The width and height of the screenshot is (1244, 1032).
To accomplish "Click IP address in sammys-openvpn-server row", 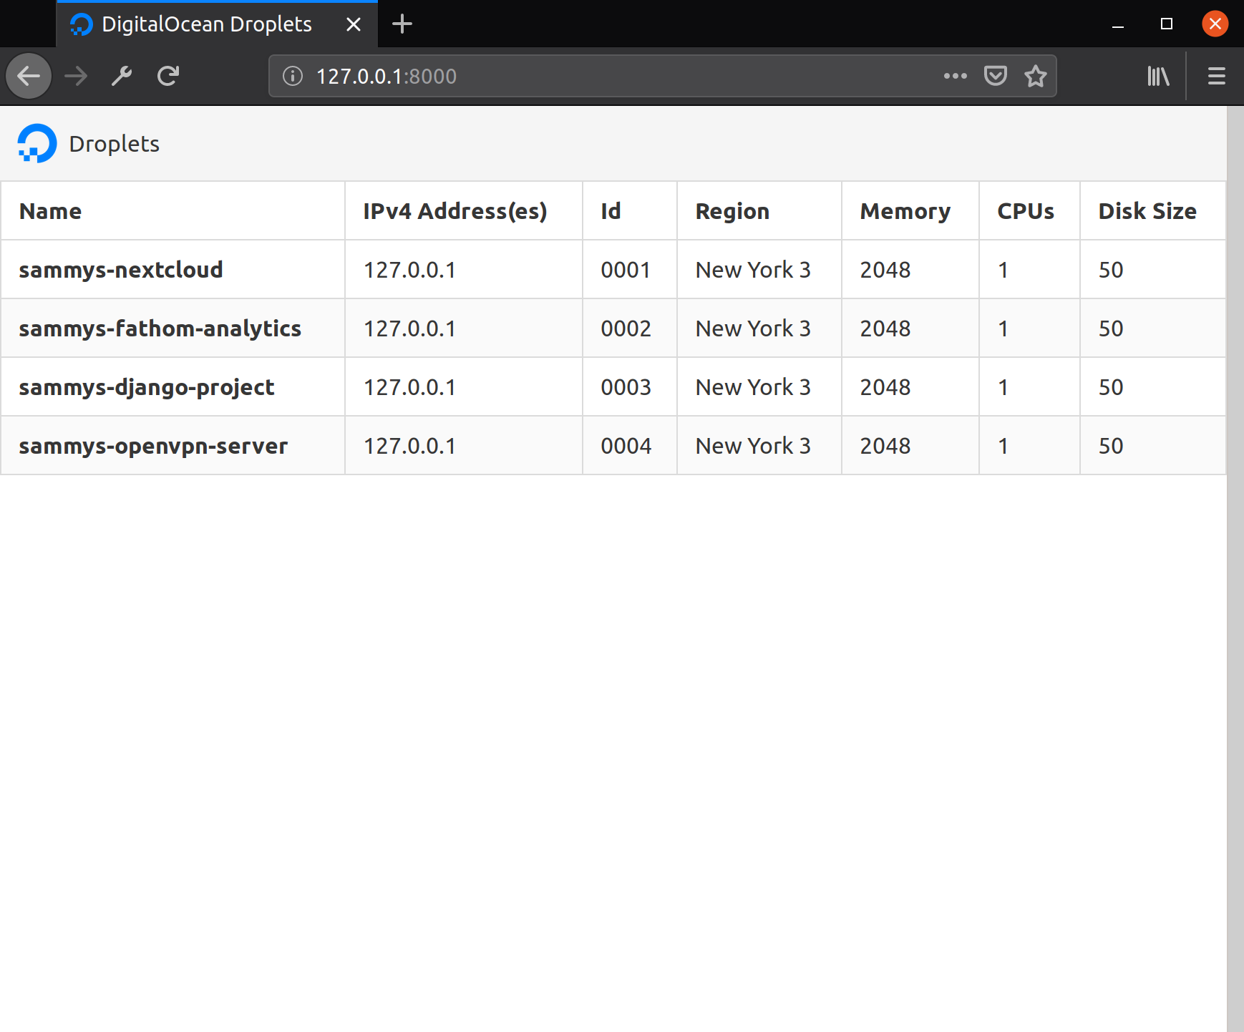I will click(409, 446).
